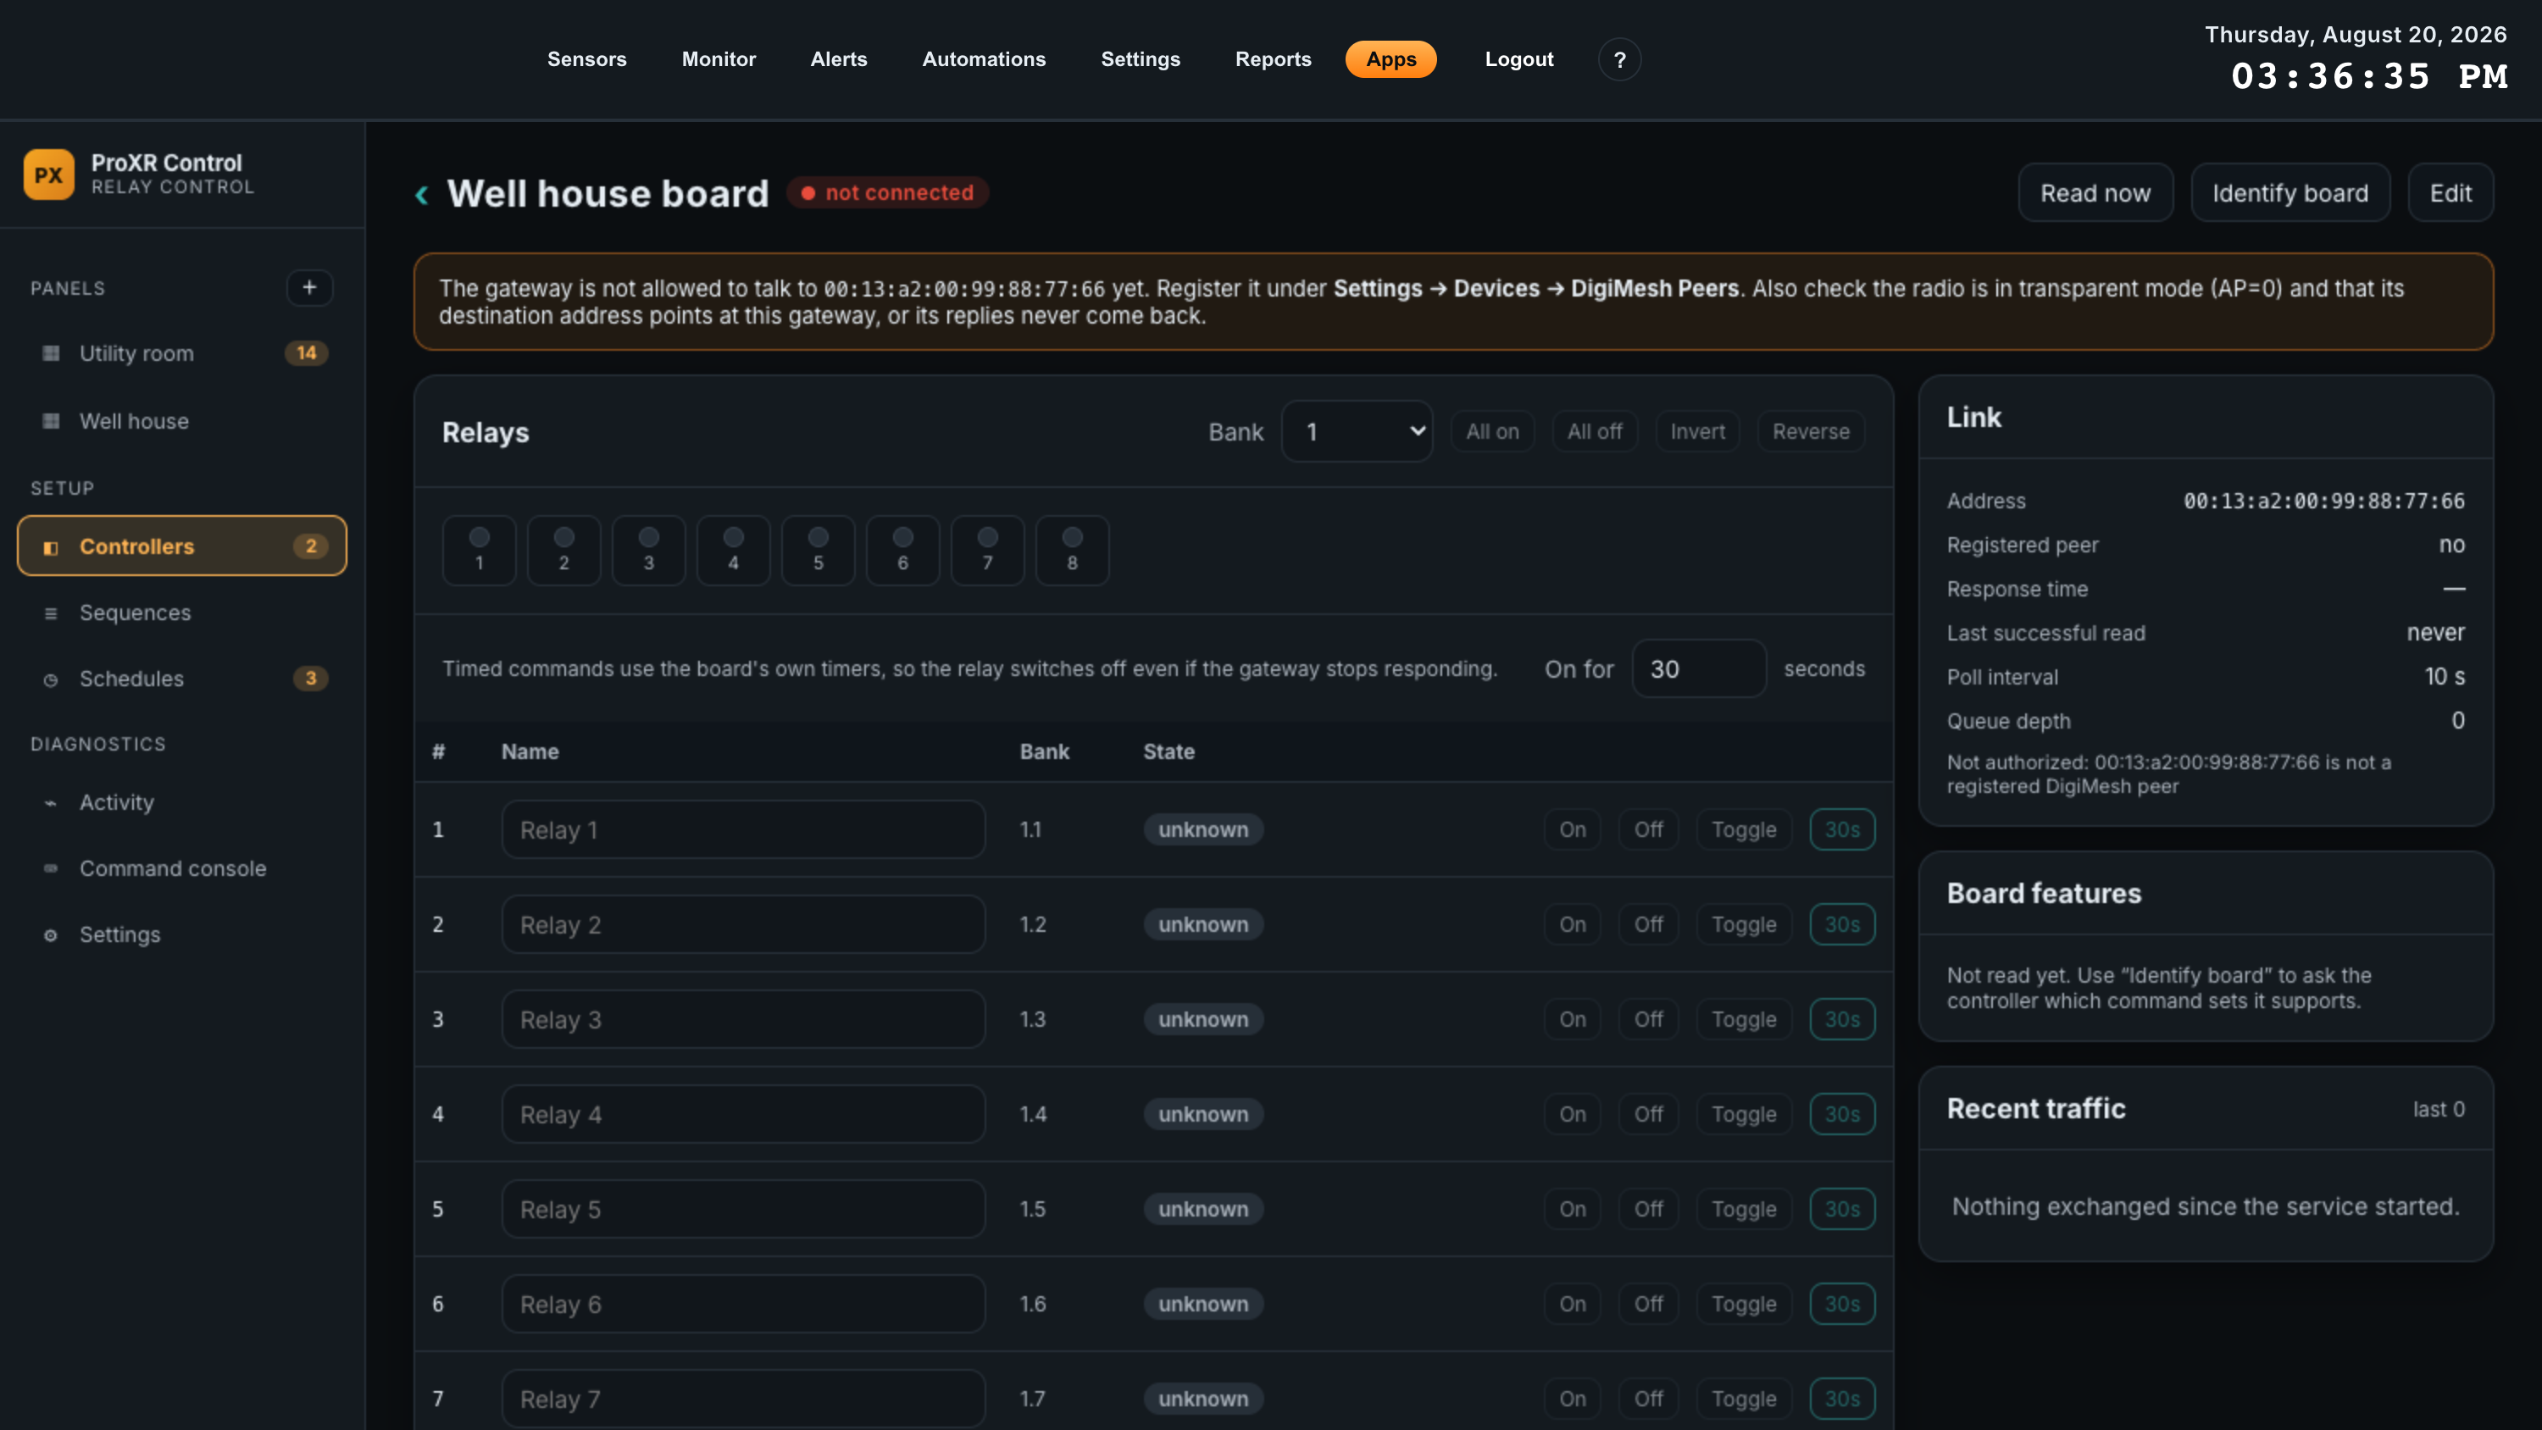Open the Reports tab
This screenshot has width=2542, height=1430.
(1273, 59)
